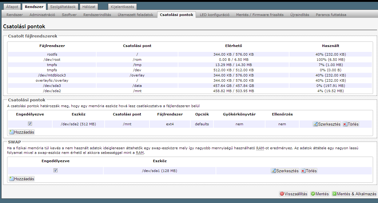Click the red reset icon on Visszaállítás
The width and height of the screenshot is (378, 203).
[282, 194]
